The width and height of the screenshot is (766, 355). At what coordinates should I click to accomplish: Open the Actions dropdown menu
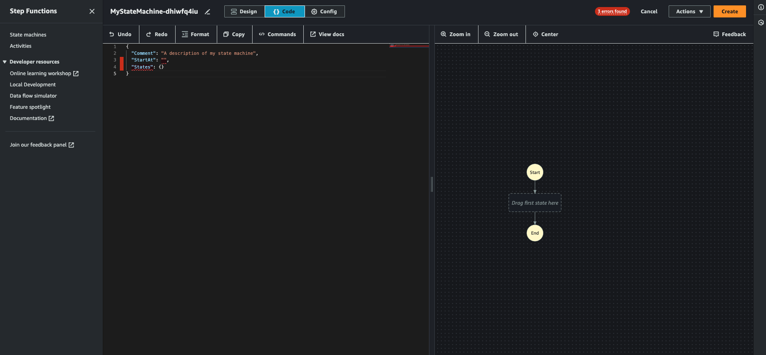689,12
